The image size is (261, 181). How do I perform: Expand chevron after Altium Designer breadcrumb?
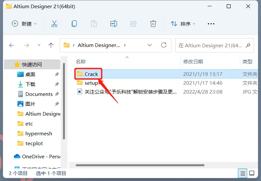(125, 45)
